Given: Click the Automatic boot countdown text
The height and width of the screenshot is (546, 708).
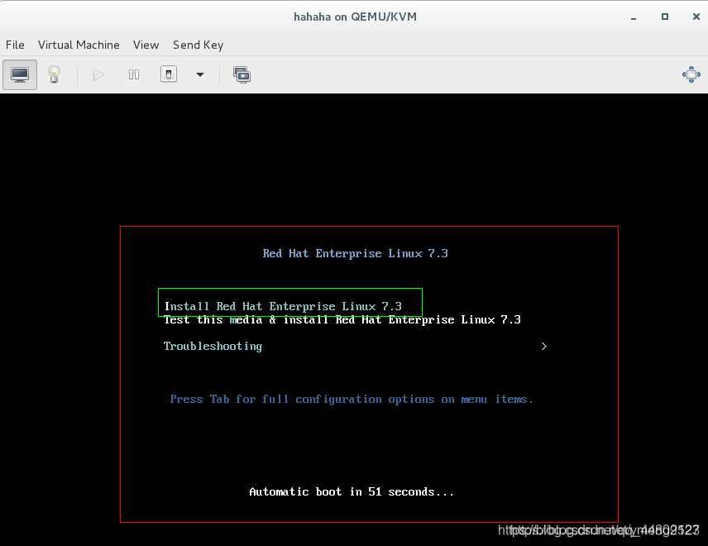Looking at the screenshot, I should (x=352, y=491).
